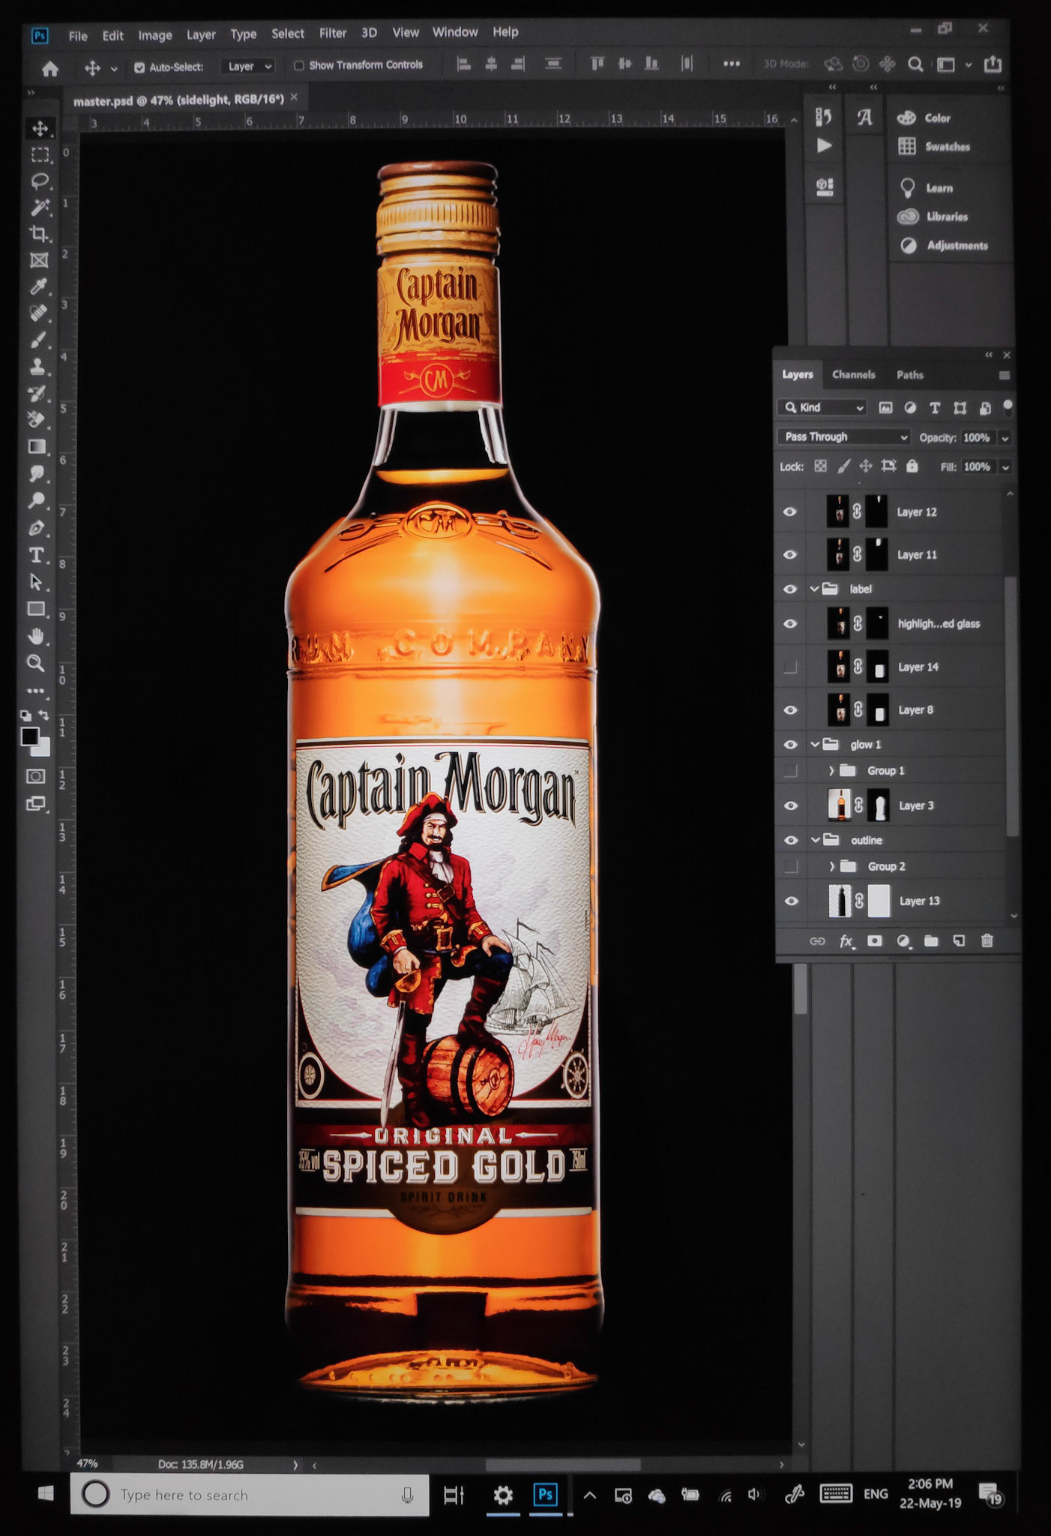Click the Layer 3 thumbnail

pos(840,805)
